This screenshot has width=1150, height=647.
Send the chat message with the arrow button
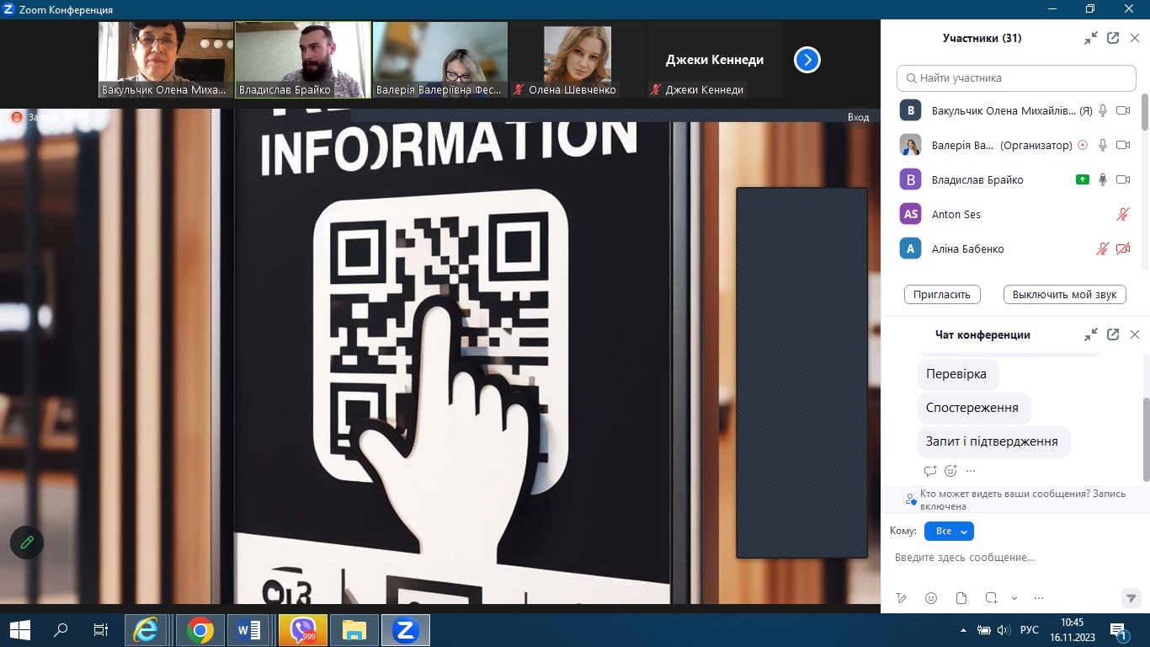pos(1131,598)
